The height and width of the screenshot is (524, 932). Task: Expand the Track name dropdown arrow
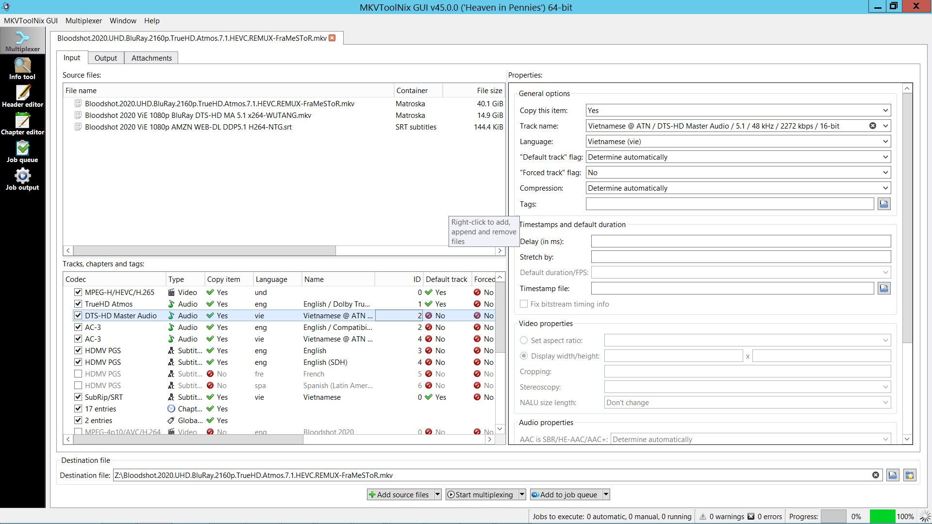point(885,126)
